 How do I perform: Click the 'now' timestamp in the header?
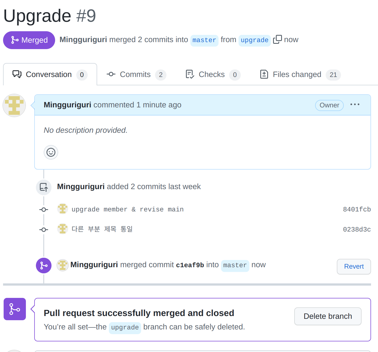coord(291,40)
